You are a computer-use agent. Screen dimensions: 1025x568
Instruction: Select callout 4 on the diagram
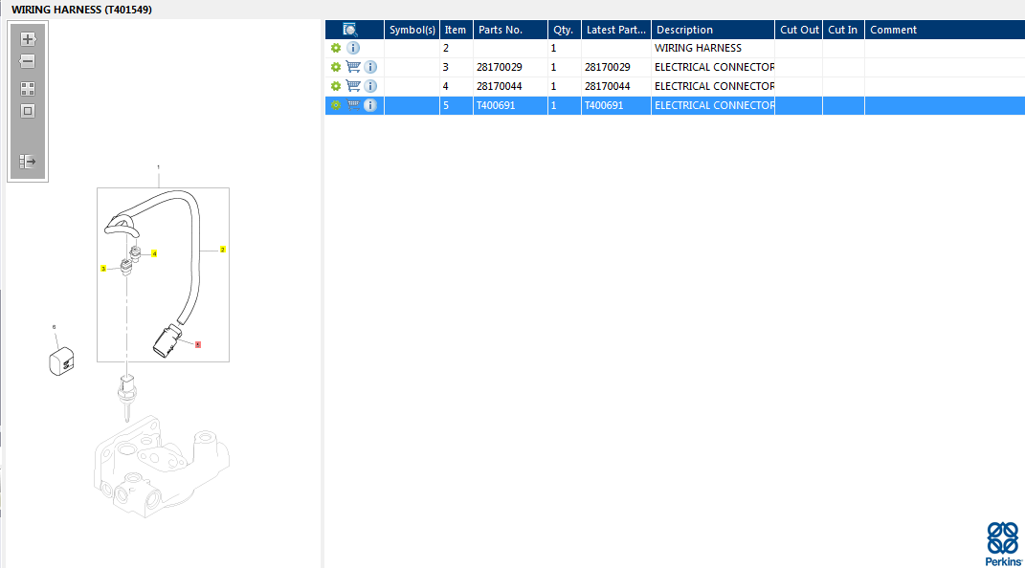coord(154,253)
